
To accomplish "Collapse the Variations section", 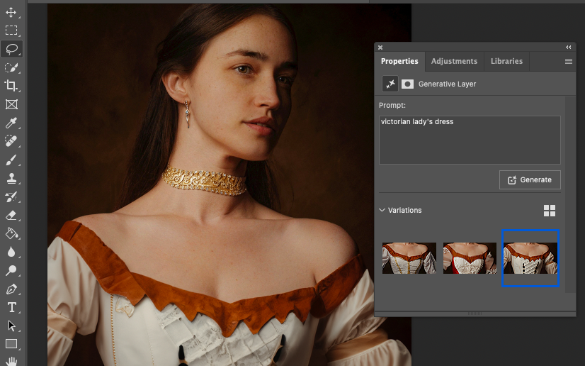I will (382, 211).
